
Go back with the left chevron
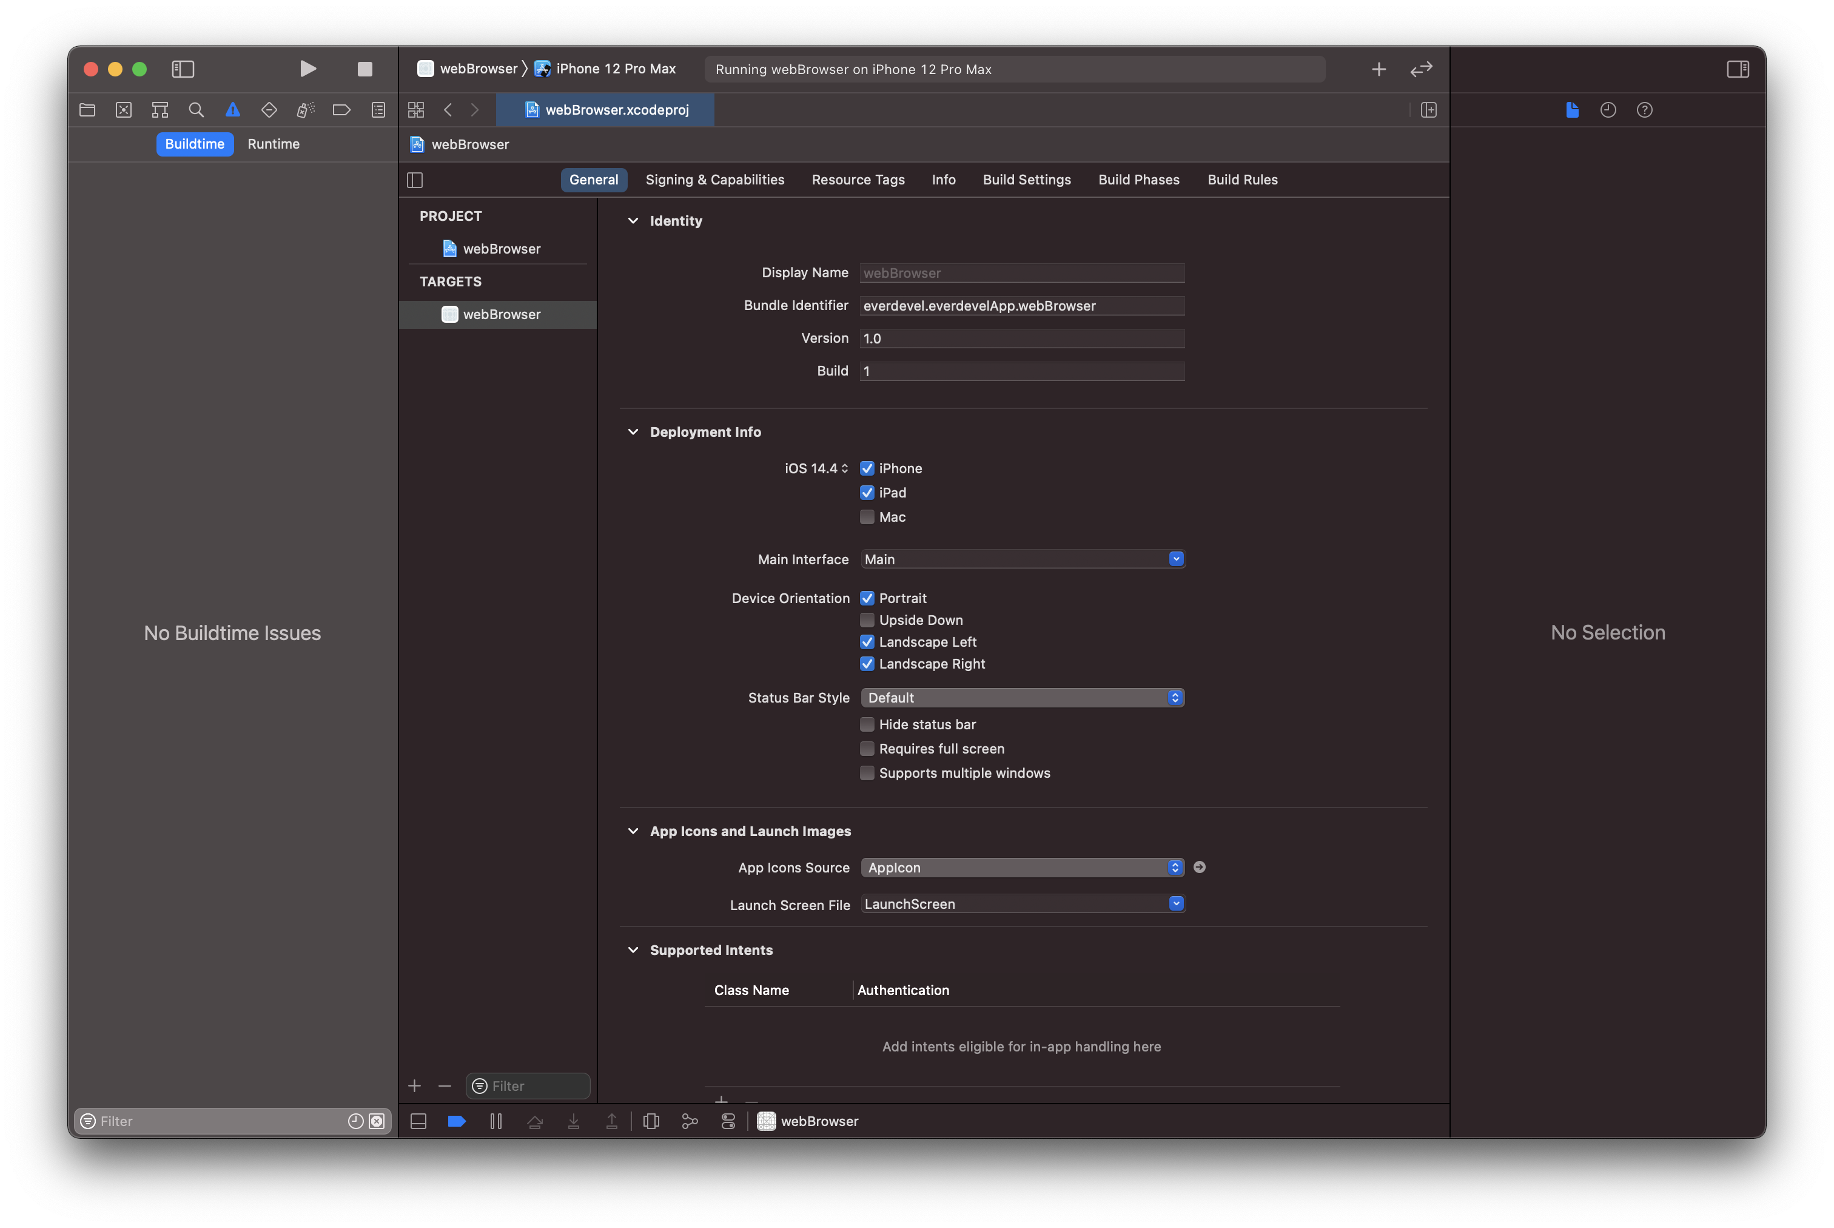click(448, 110)
